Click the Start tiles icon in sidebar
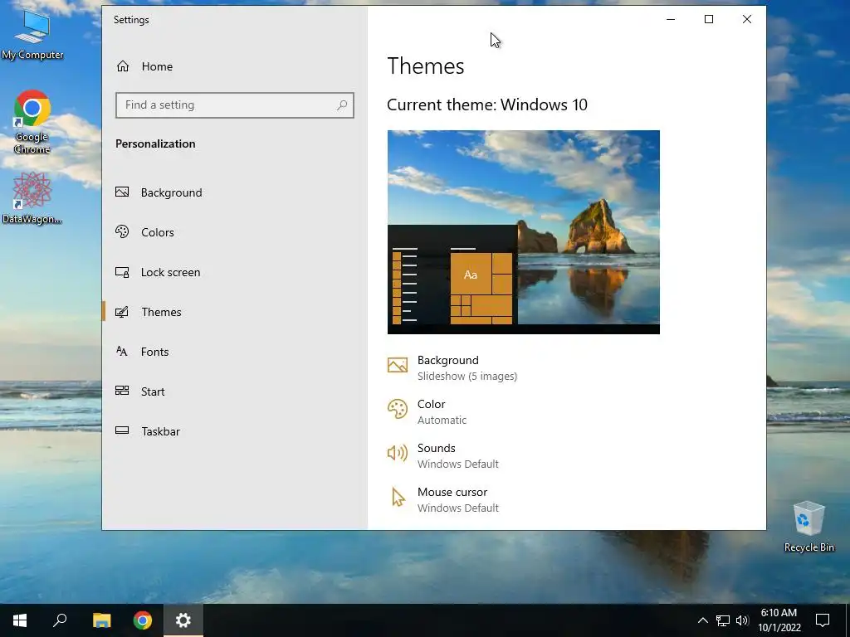 click(x=122, y=391)
